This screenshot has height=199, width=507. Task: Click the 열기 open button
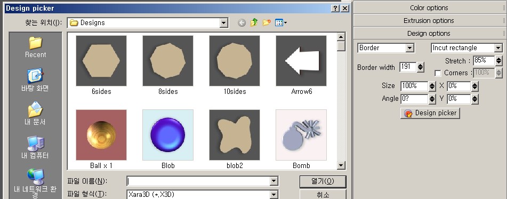pyautogui.click(x=323, y=181)
